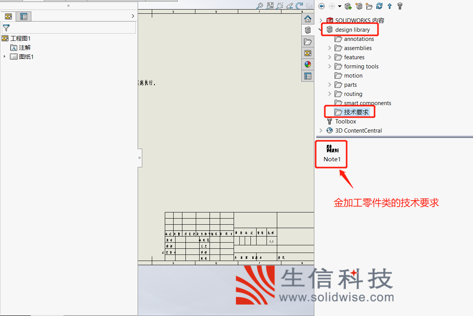
Task: Select 工程图1 in the feature tree
Action: click(20, 38)
